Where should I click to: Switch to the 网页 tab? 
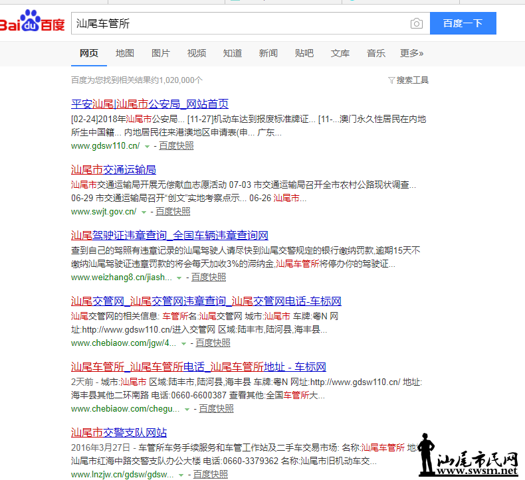click(x=89, y=53)
